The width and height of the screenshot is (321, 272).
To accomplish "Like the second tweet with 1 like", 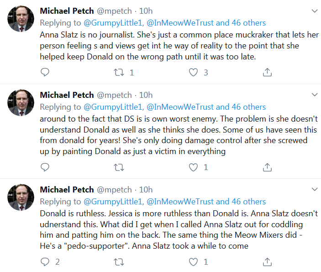I will coord(193,167).
